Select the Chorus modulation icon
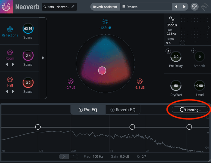The width and height of the screenshot is (211, 163). pos(172,19)
